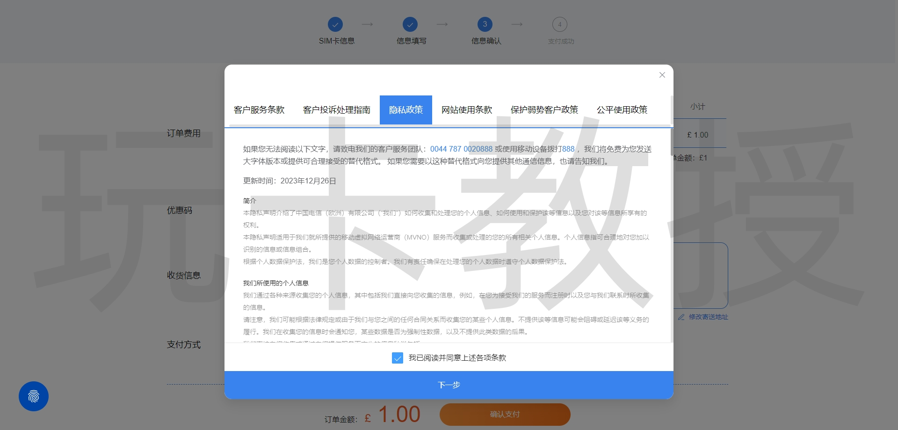898x430 pixels.
Task: Click the phone number 0044 787 0020888 link
Action: (461, 149)
